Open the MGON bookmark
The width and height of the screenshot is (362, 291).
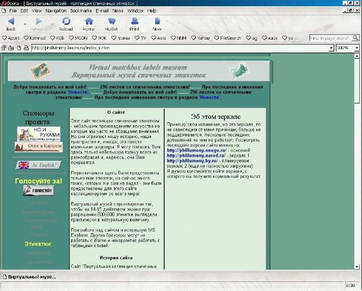pos(78,38)
